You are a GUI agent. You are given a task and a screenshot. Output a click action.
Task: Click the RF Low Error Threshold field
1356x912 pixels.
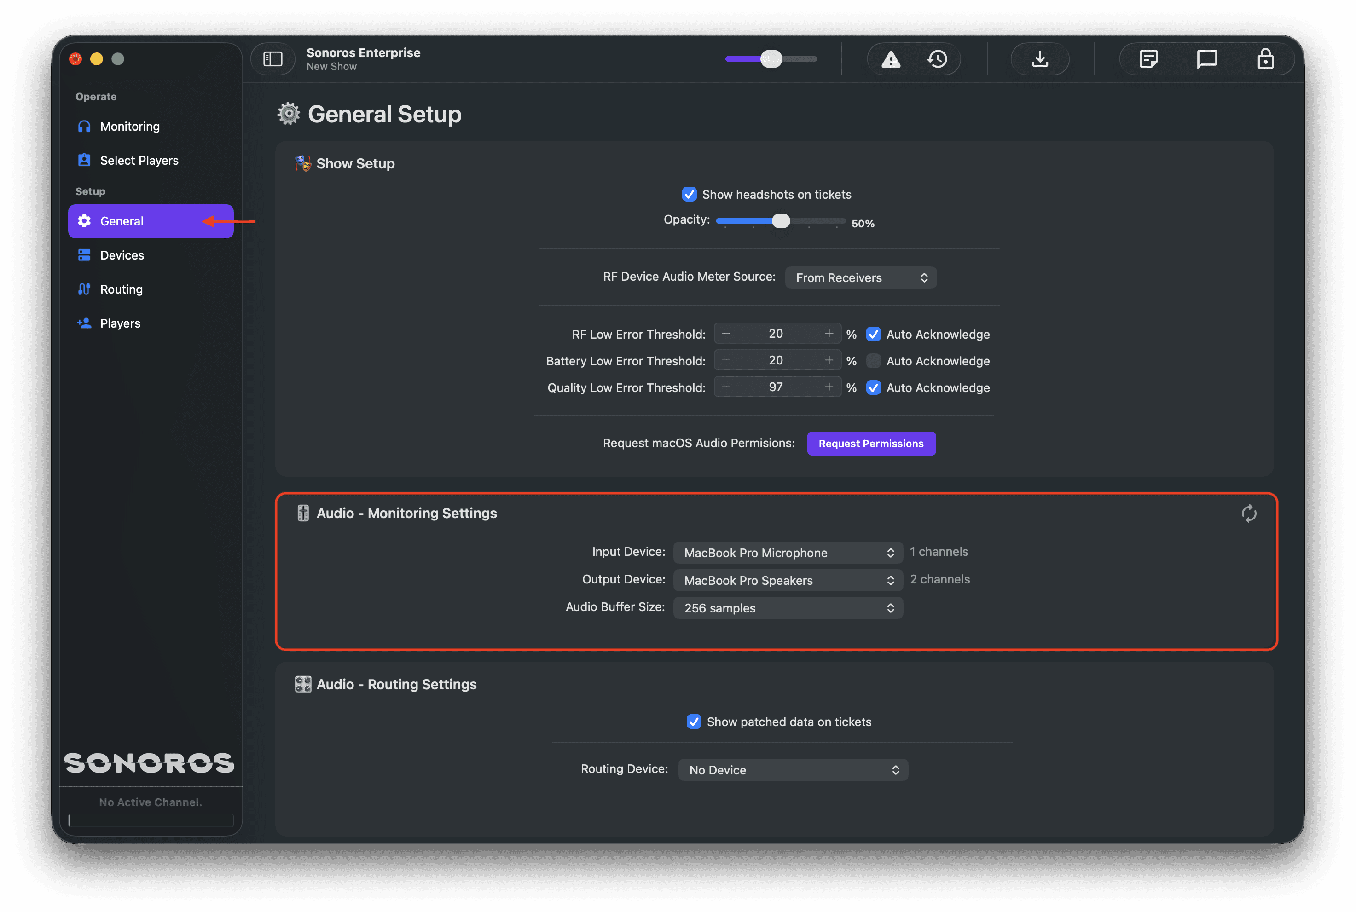[x=777, y=334]
